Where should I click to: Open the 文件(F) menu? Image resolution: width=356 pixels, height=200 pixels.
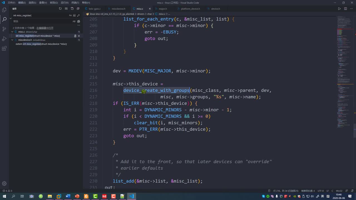click(11, 3)
